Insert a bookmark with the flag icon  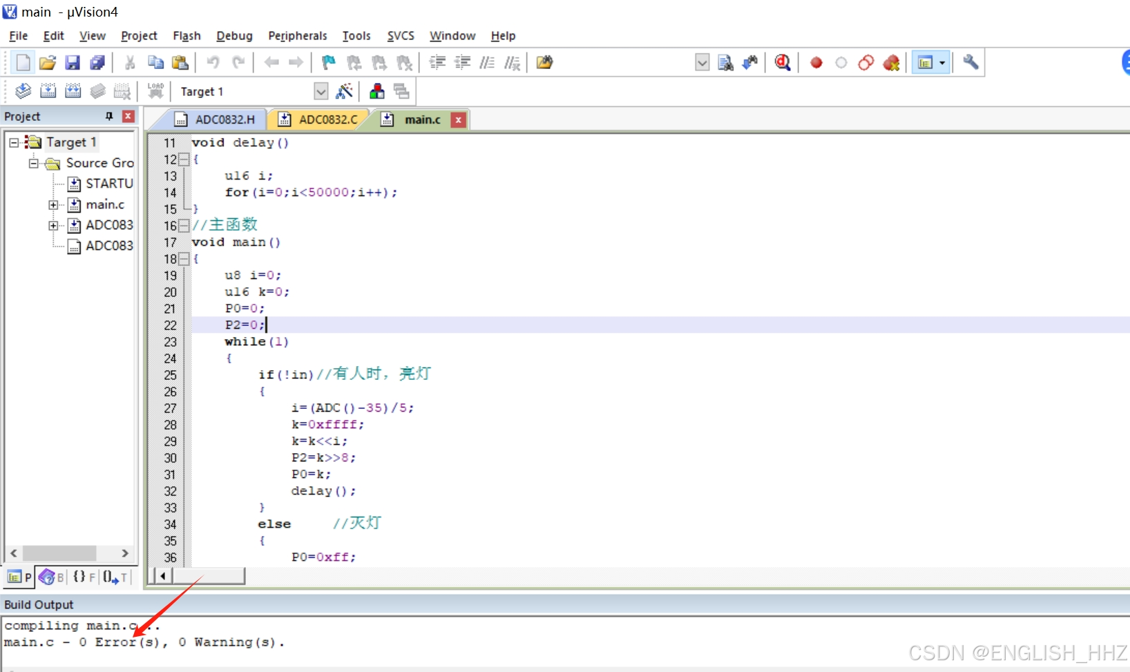[x=329, y=63]
